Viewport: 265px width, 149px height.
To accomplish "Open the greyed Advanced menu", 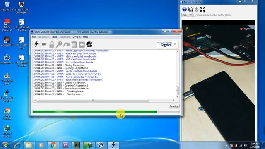I will coord(65,37).
